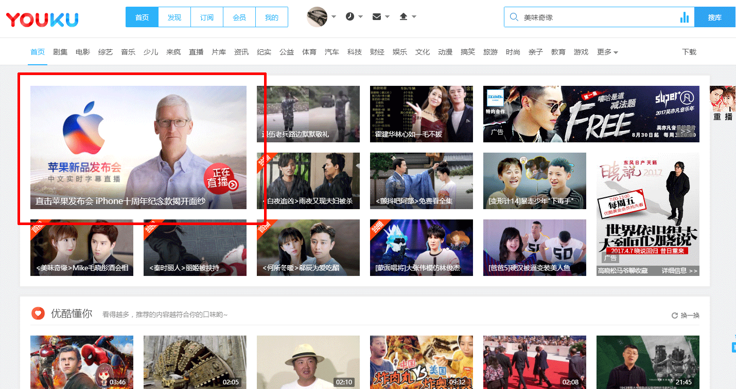The height and width of the screenshot is (389, 736).
Task: Expand the 更多 category dropdown
Action: tap(607, 52)
